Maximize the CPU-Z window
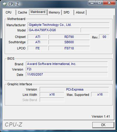This screenshot has height=132, width=117. click(x=99, y=3)
